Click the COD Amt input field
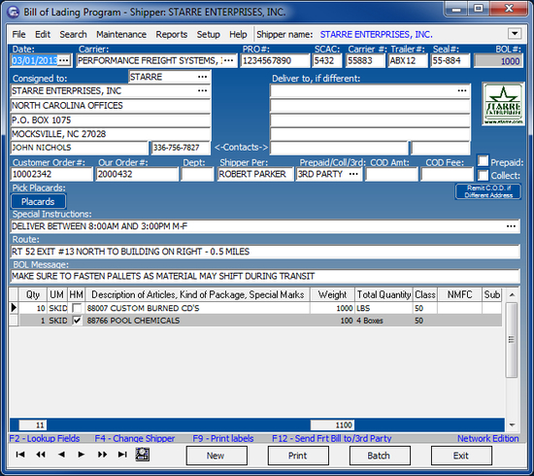Viewport: 534px width, 476px height. click(x=391, y=175)
